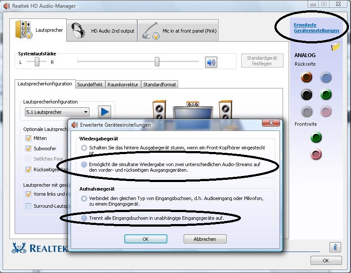Open the information icon button
Viewport: 351px width, 273px height.
(335, 247)
